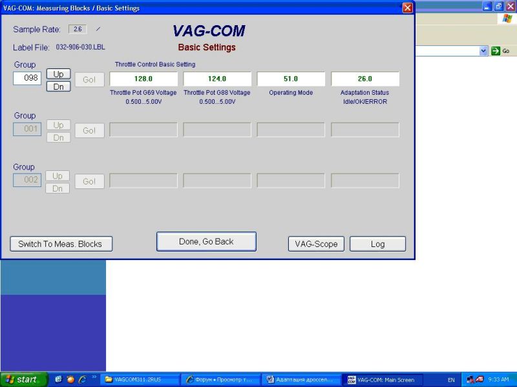
Task: Expand the quick launch overflow chevron
Action: pyautogui.click(x=94, y=377)
